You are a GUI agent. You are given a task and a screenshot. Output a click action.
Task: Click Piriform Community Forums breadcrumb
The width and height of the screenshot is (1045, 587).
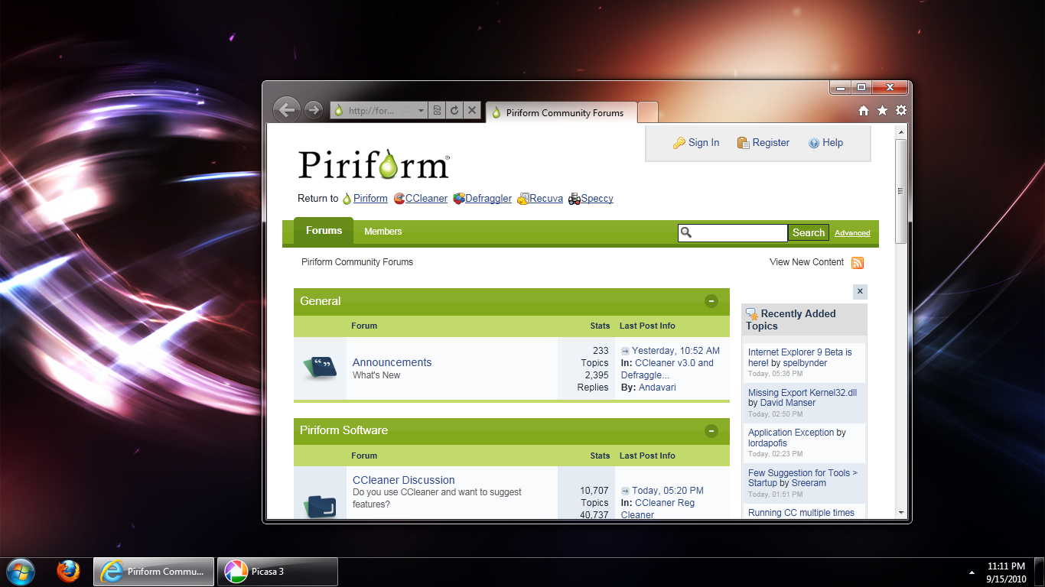(x=357, y=262)
